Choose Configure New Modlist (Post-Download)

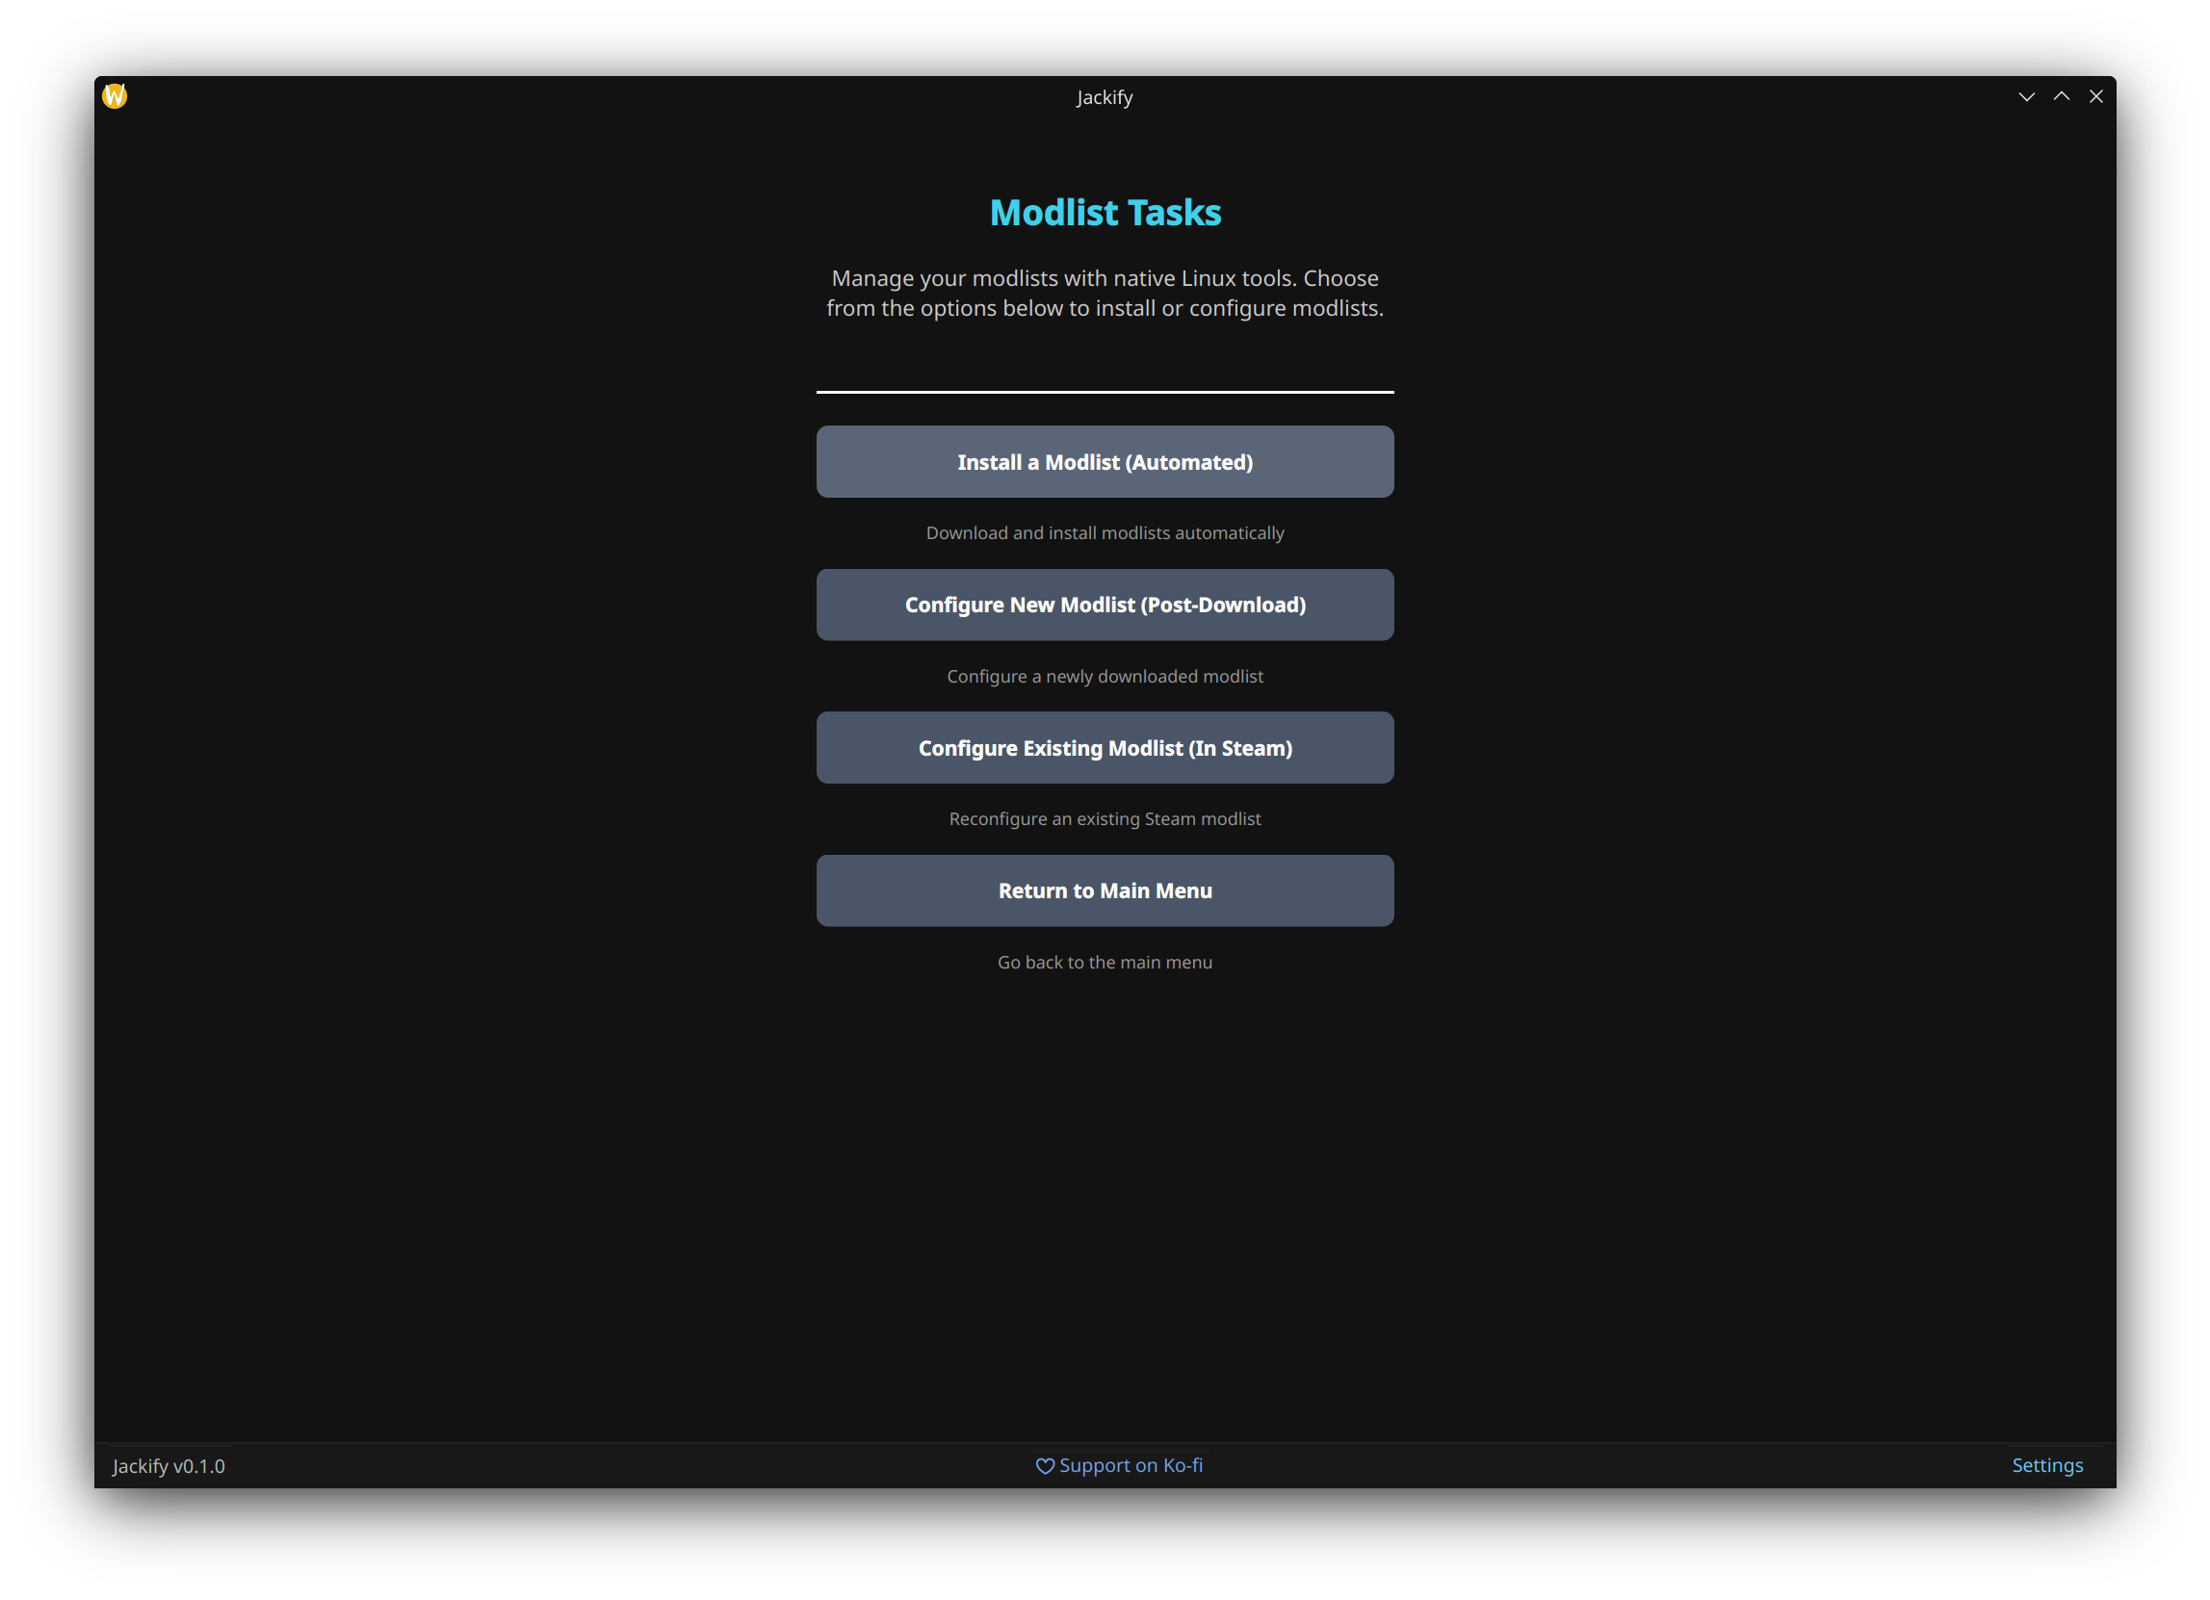point(1105,606)
